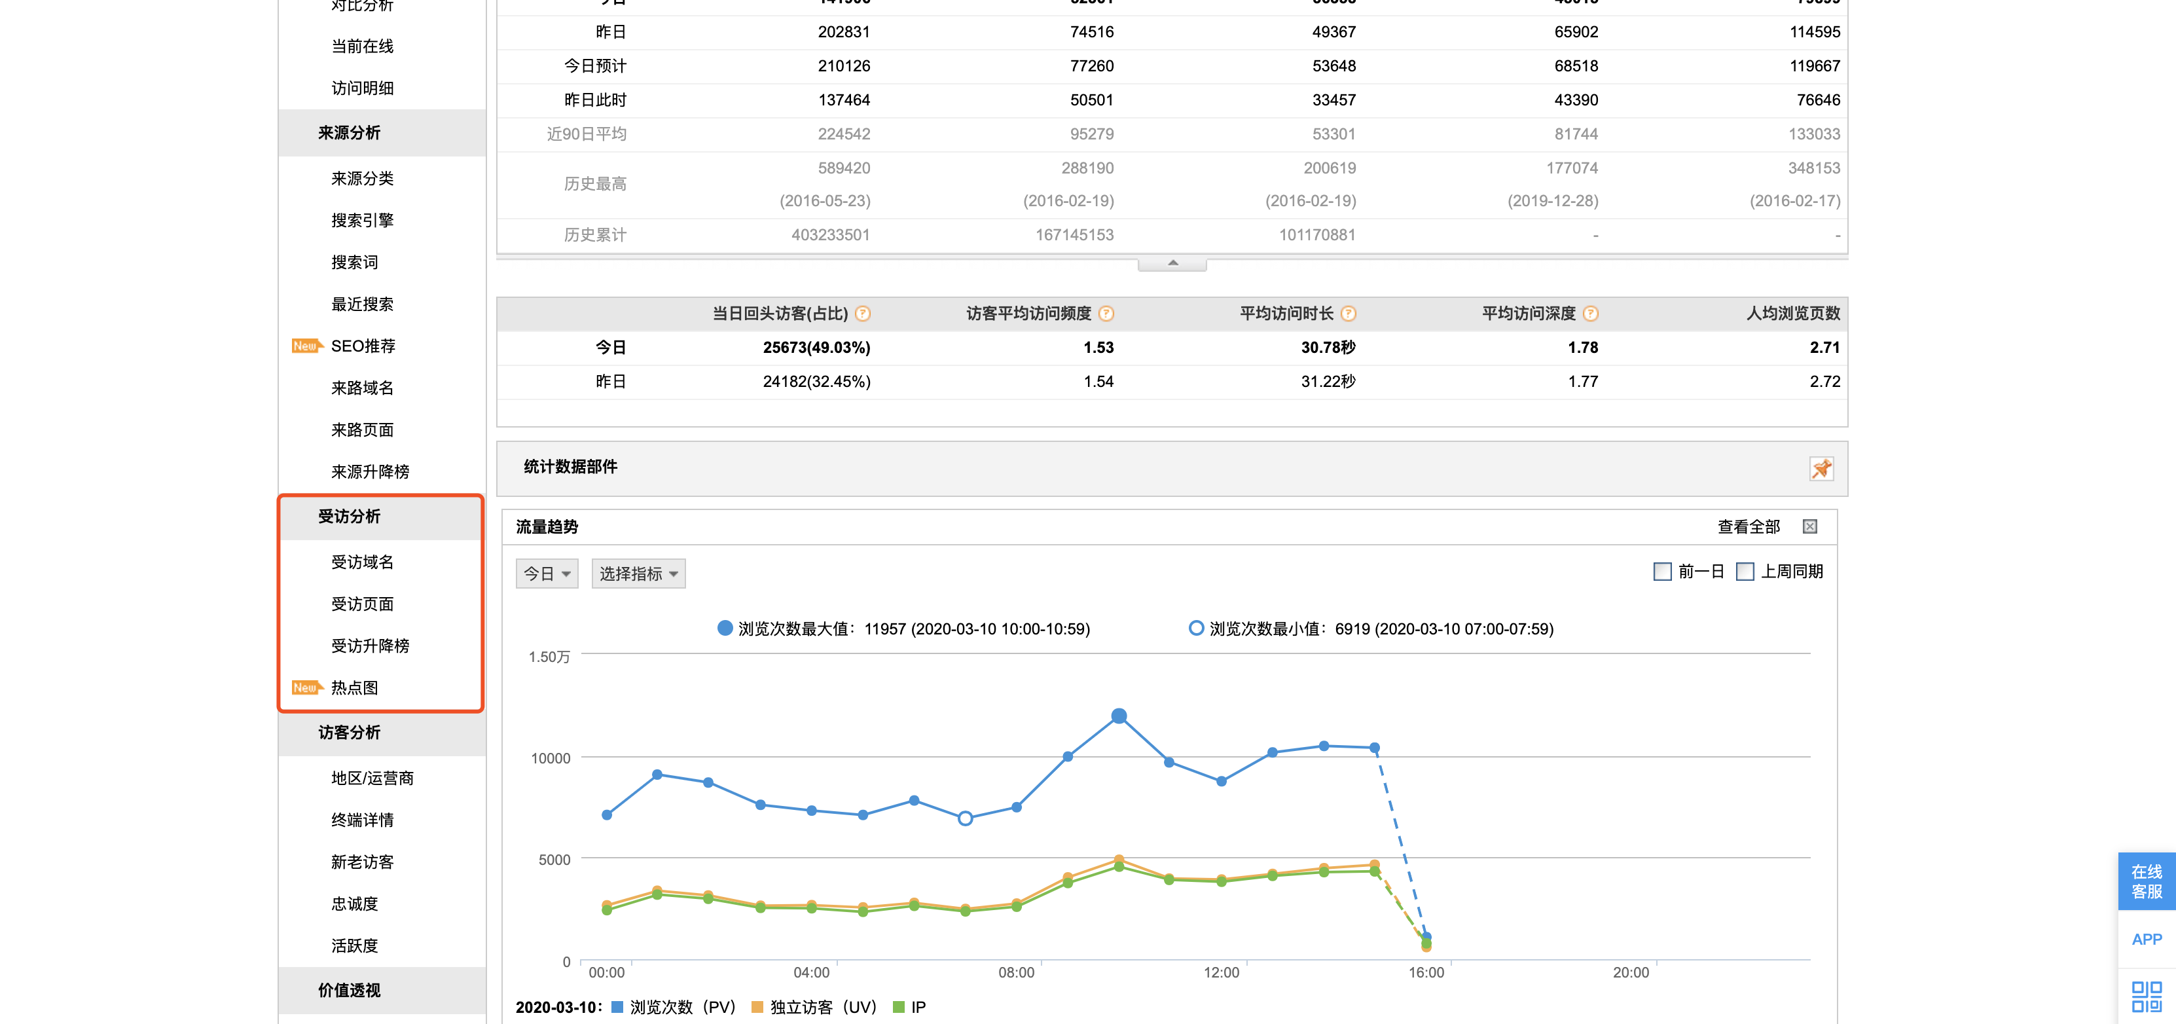Collapse the summary table using arrow handle
Image resolution: width=2176 pixels, height=1024 pixels.
(x=1172, y=264)
